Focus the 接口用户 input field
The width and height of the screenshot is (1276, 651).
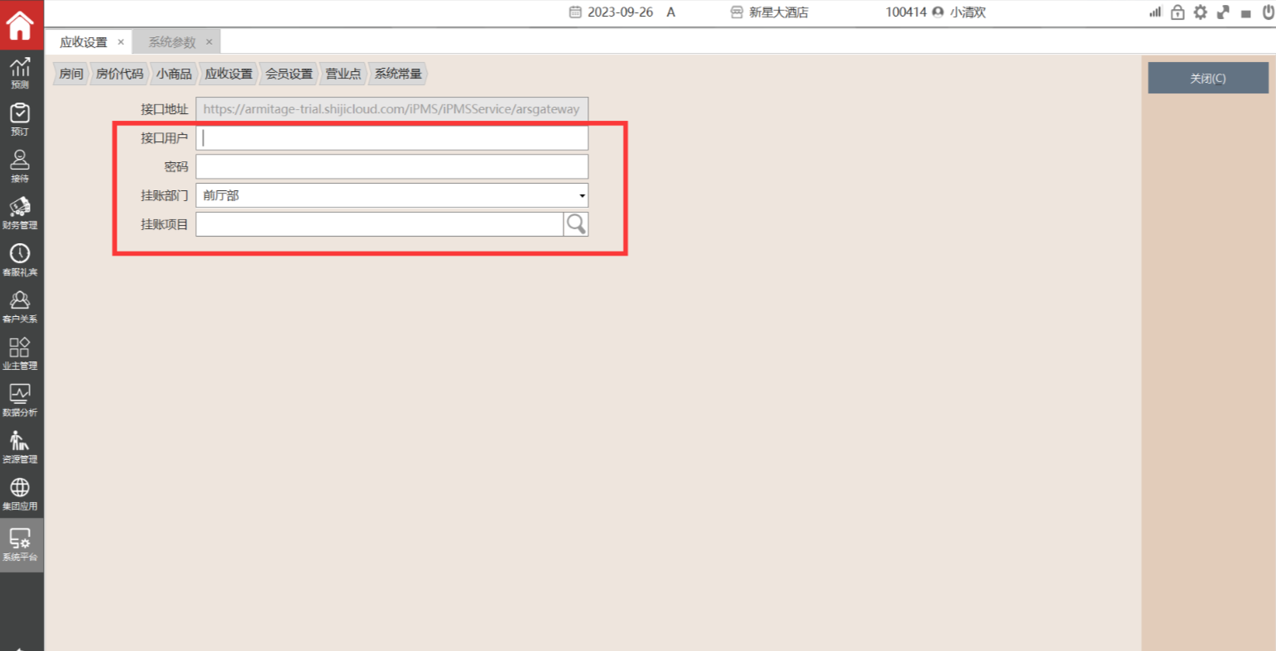point(391,138)
